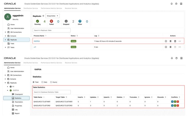Open help icon in Replicats list view header
The height and width of the screenshot is (126, 188).
click(176, 4)
